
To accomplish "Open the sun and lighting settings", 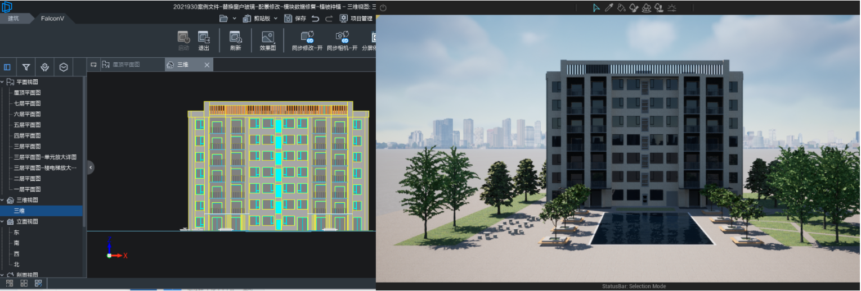I will [671, 8].
